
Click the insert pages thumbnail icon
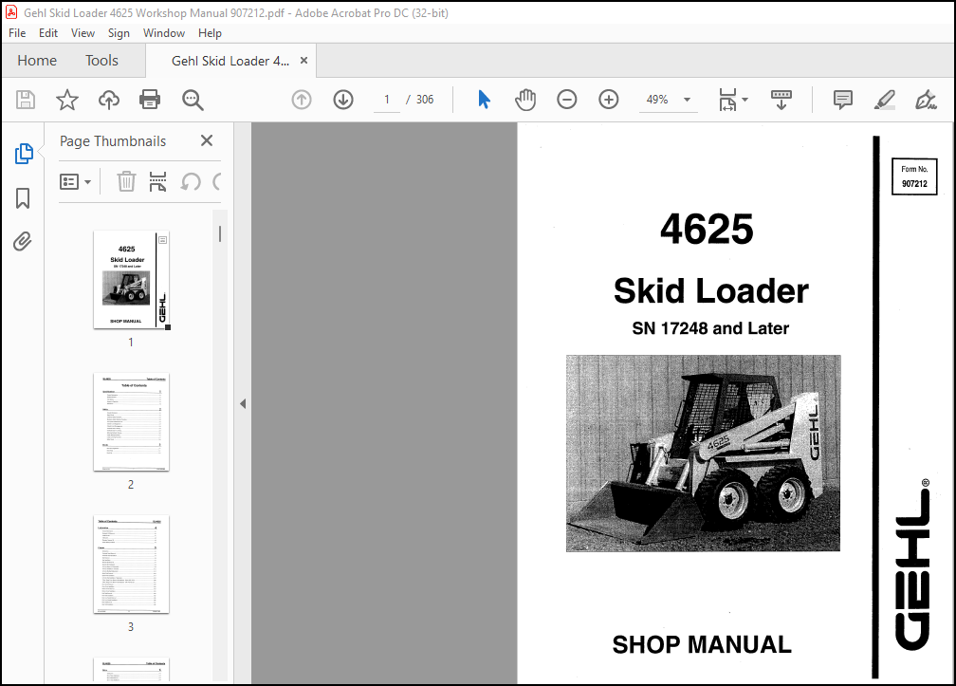[x=157, y=181]
